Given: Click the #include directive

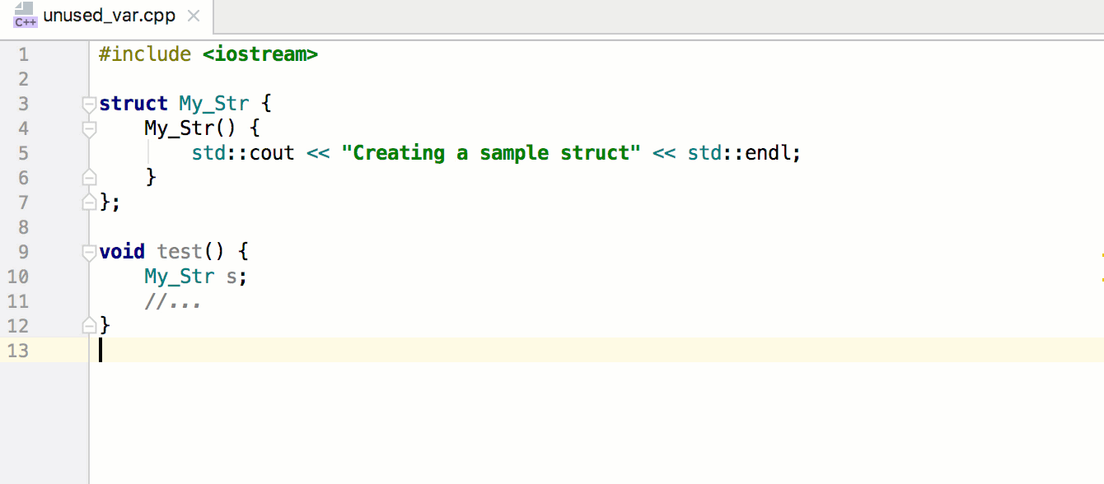Looking at the screenshot, I should pyautogui.click(x=145, y=54).
